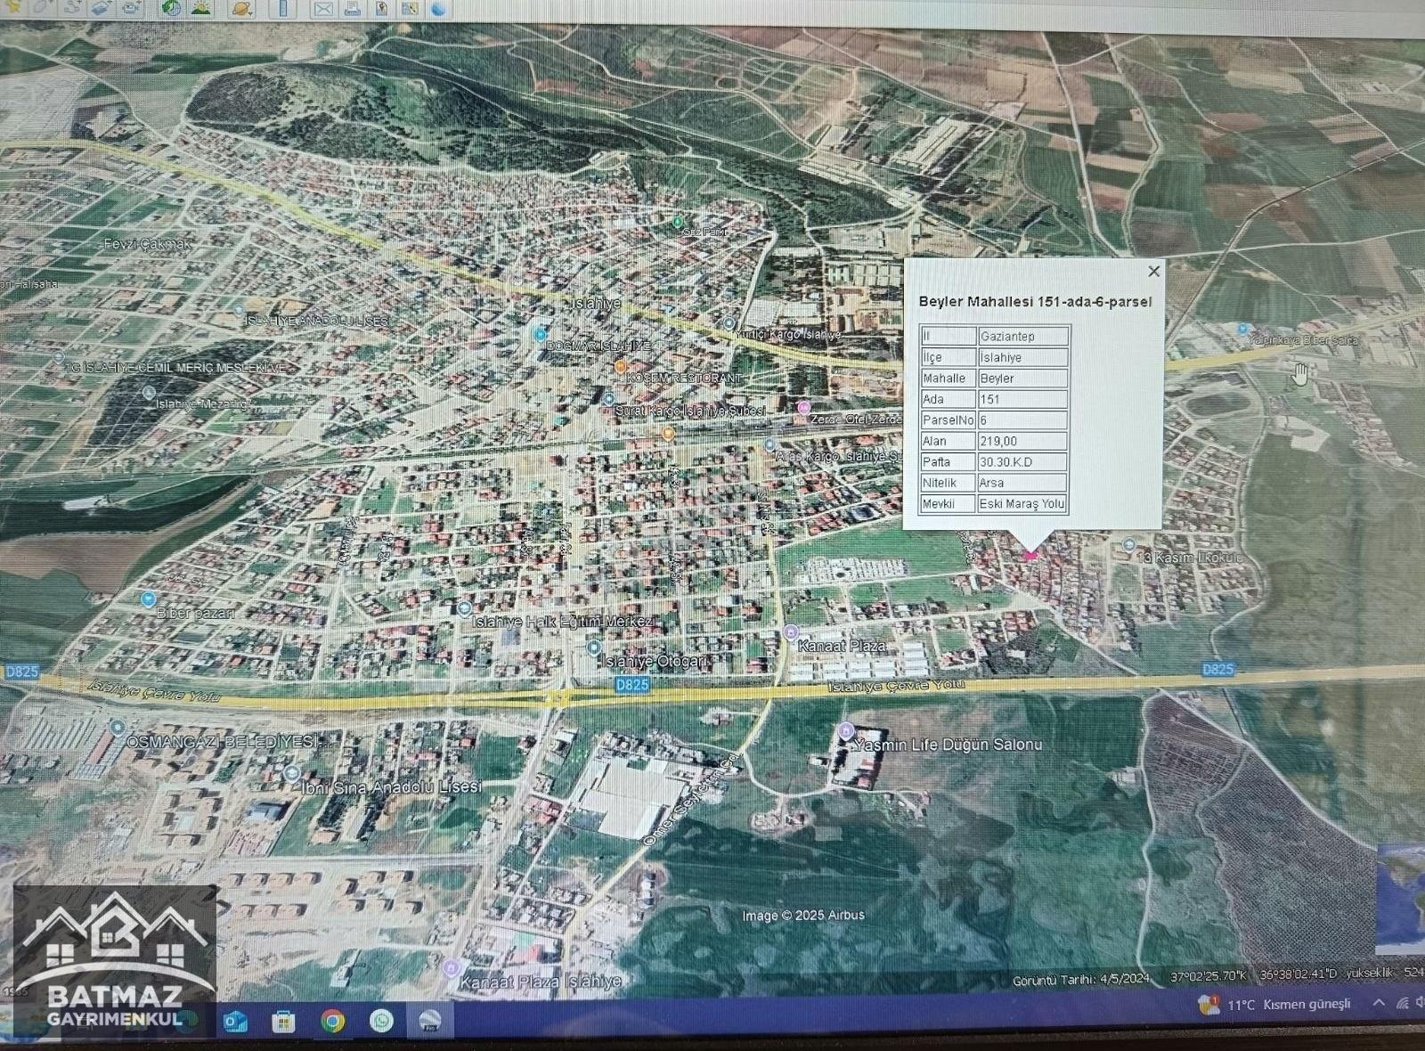Open the Wi-Fi network tray icon
This screenshot has width=1425, height=1051.
(1403, 1003)
